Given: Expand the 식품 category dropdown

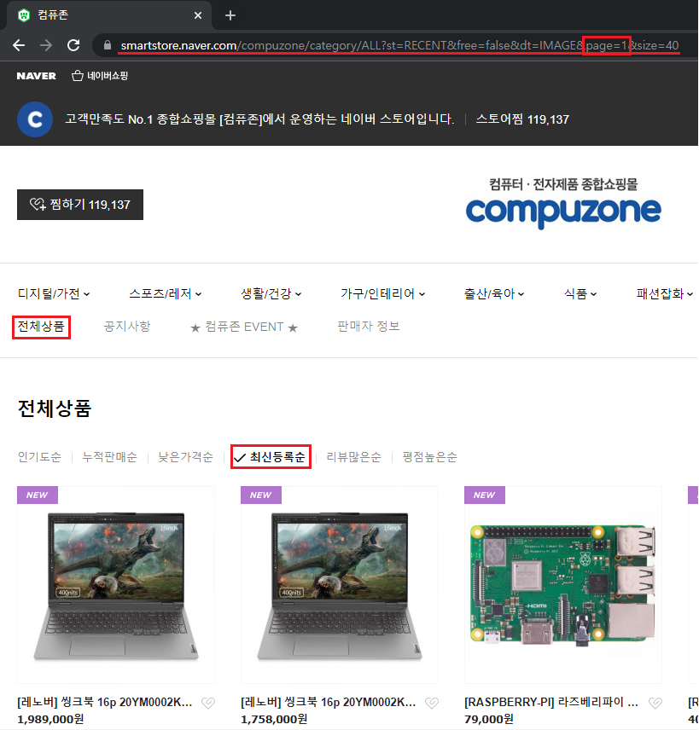Looking at the screenshot, I should coord(580,293).
